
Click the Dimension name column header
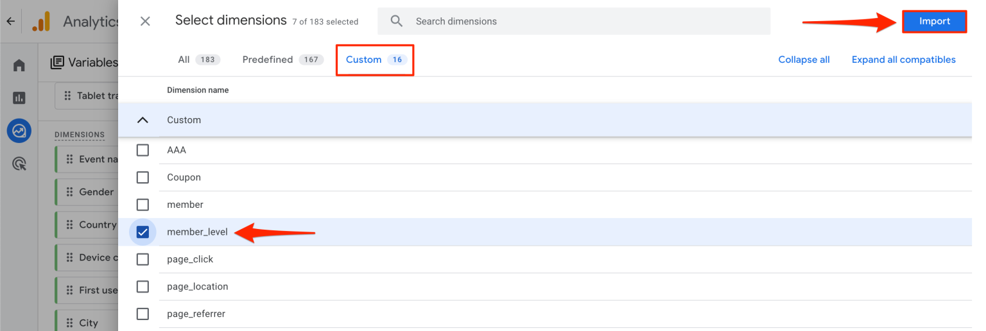pyautogui.click(x=198, y=90)
